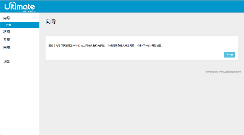Click the 退出 logout link
Viewport: 244px width, 135px height.
[7, 62]
